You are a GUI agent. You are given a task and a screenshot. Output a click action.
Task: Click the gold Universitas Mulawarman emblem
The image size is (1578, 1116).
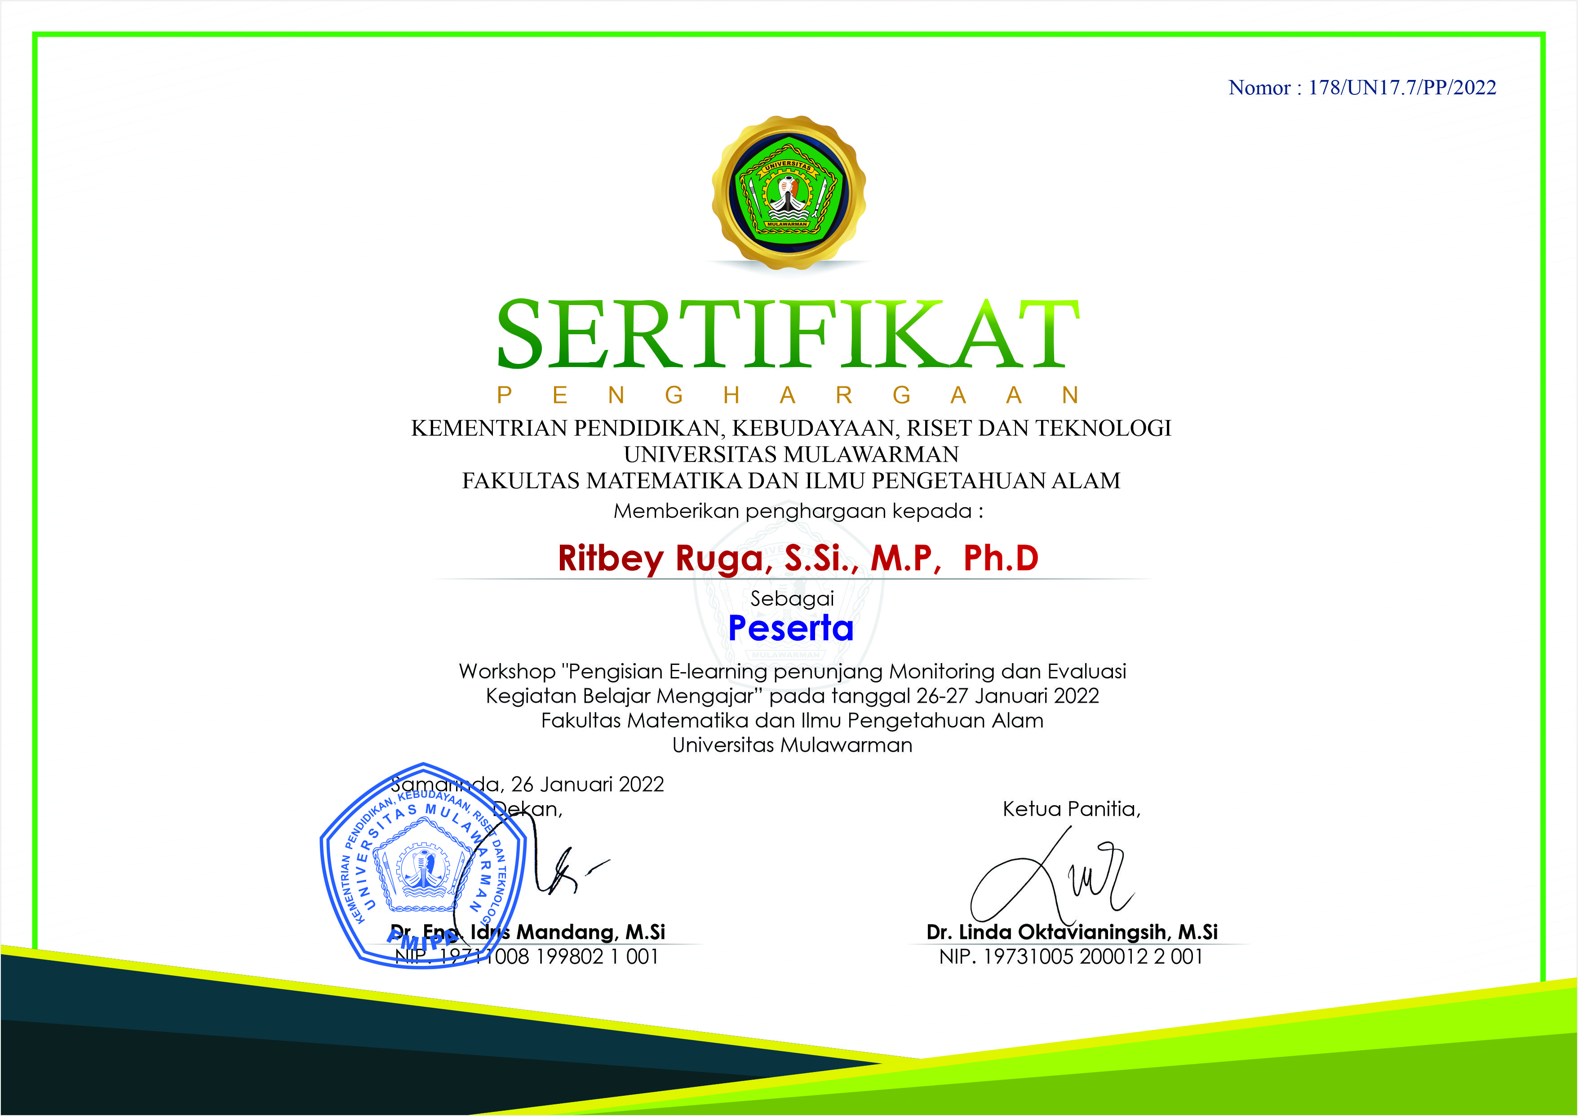(788, 191)
